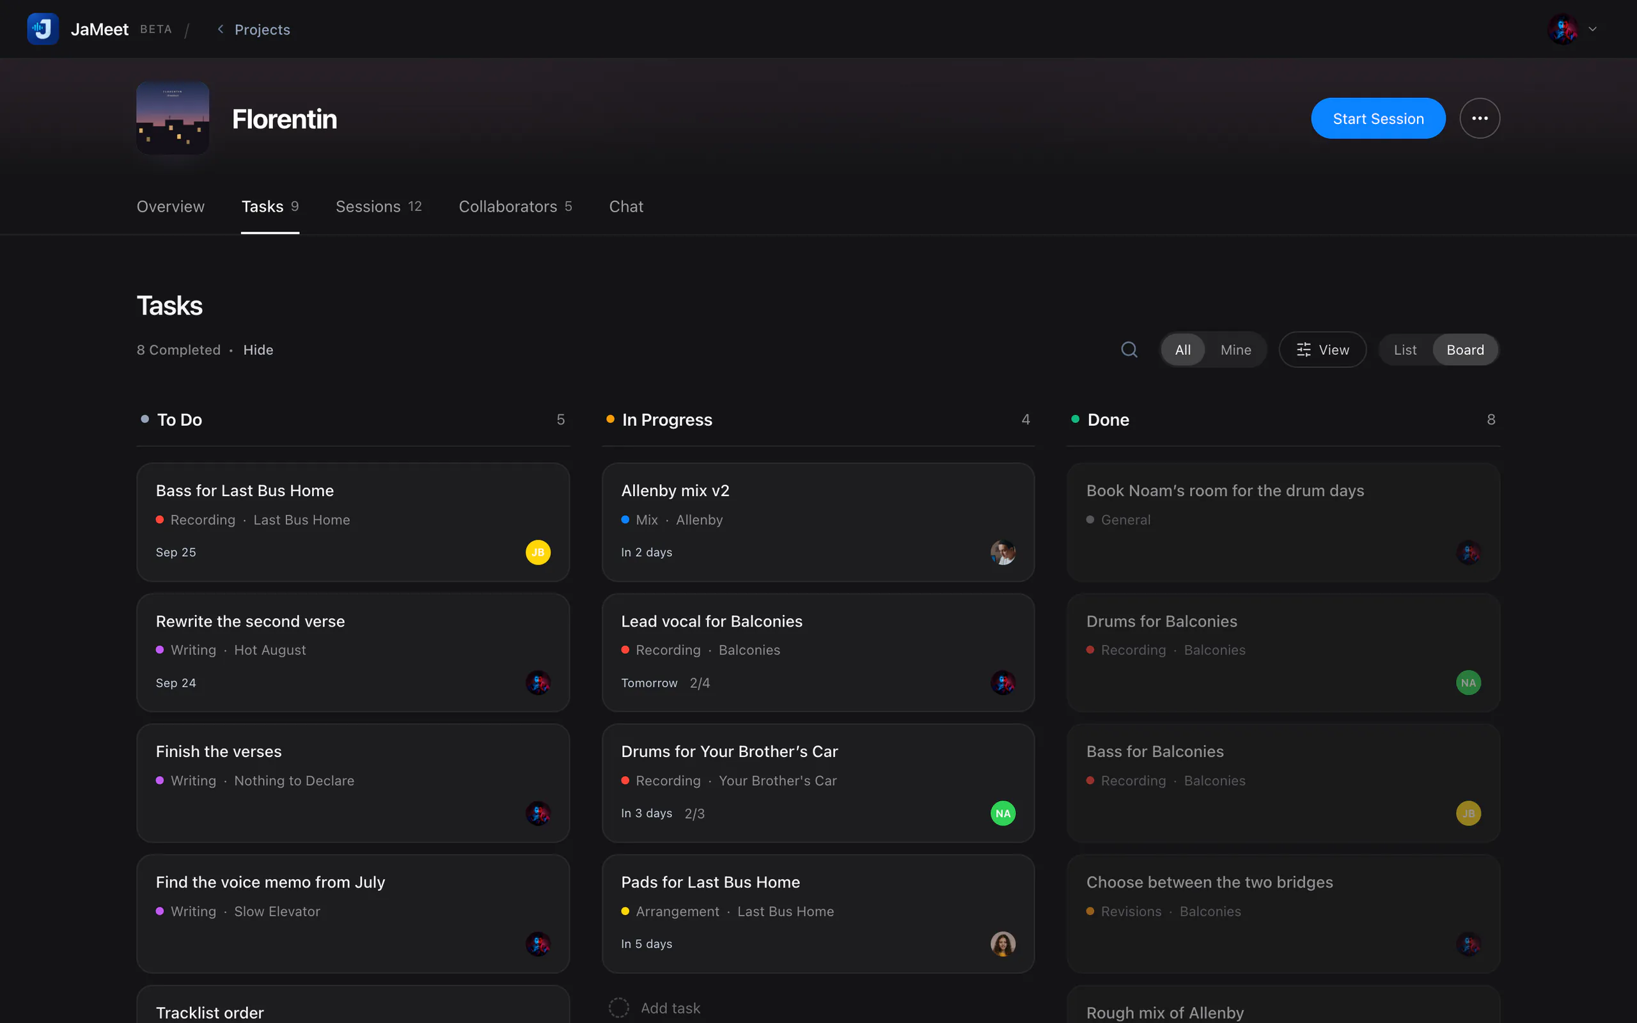Image resolution: width=1637 pixels, height=1023 pixels.
Task: Switch to List layout
Action: (x=1405, y=350)
